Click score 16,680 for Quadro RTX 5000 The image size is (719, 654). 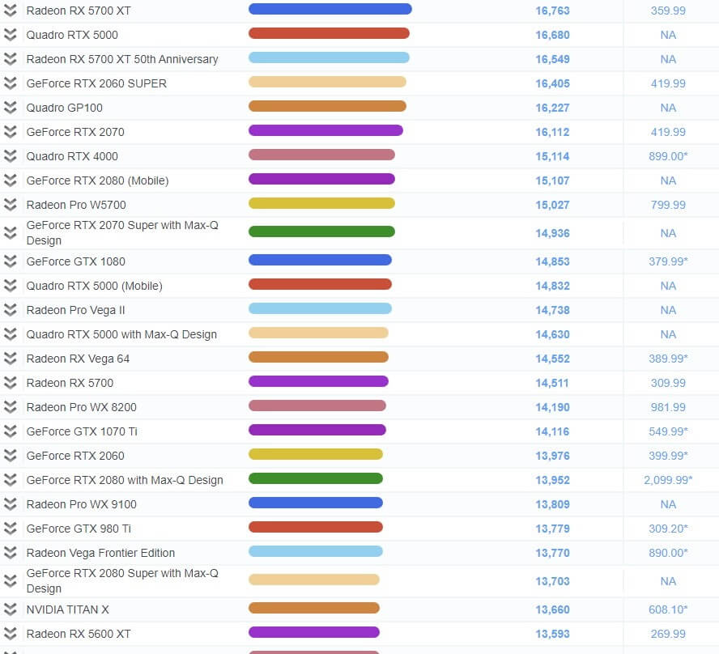coord(552,35)
